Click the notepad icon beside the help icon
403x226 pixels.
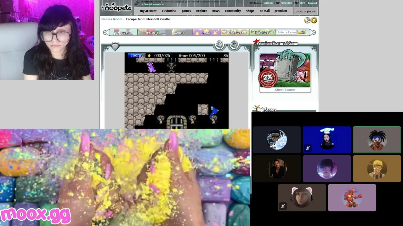coord(307,20)
